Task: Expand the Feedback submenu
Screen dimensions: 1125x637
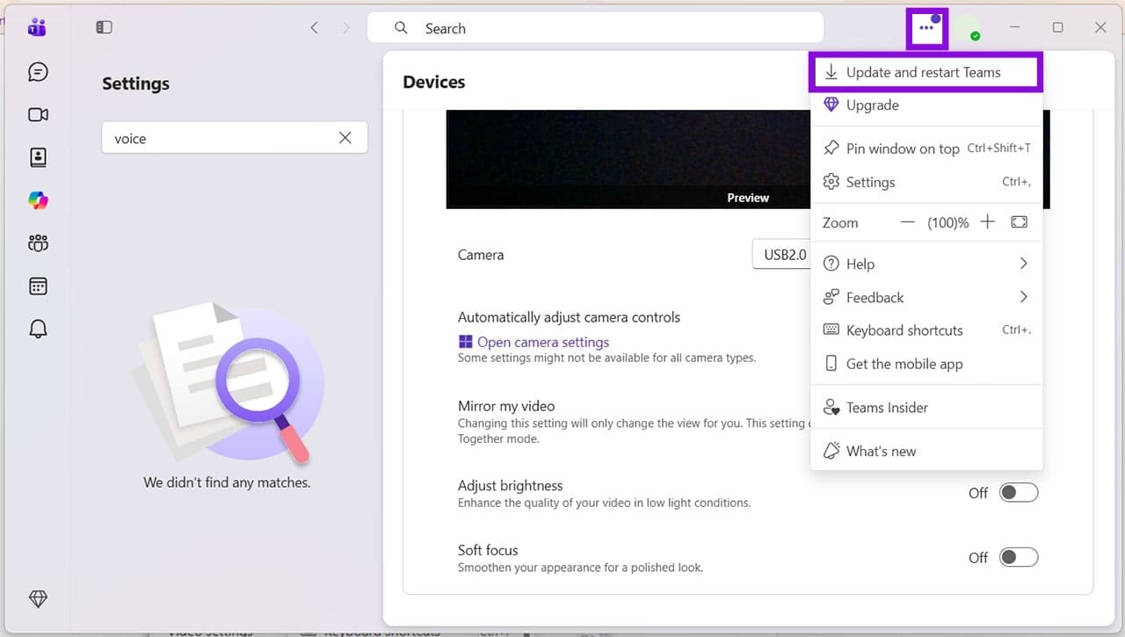Action: click(x=925, y=297)
